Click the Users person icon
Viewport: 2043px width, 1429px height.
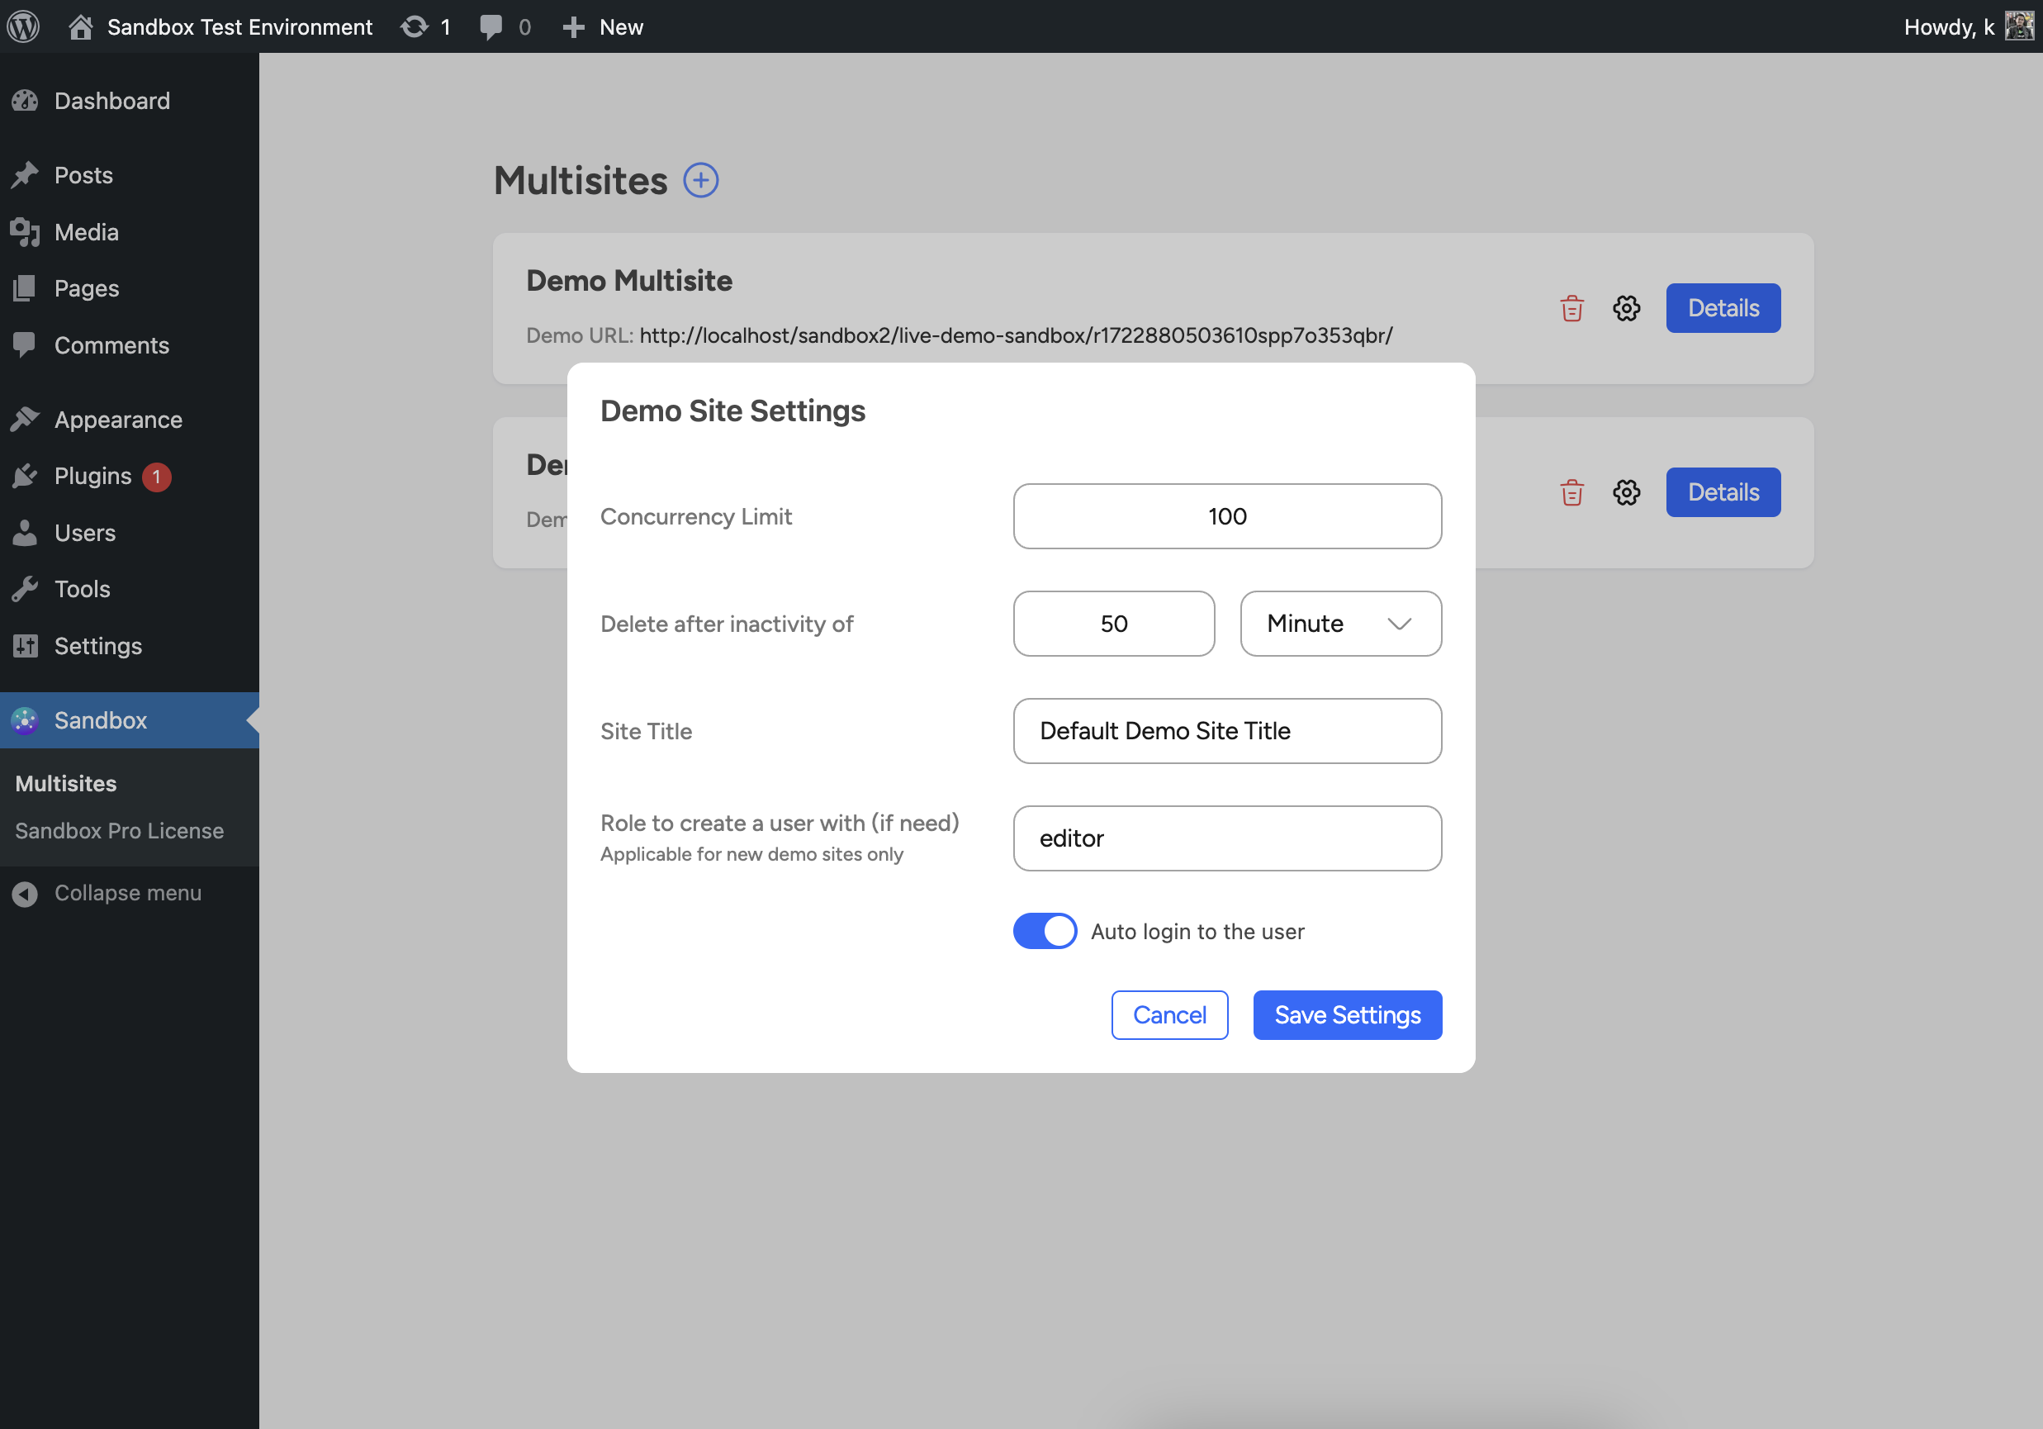[25, 533]
